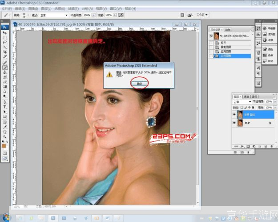This screenshot has height=222, width=278.
Task: Open the brush size picker dropdown
Action: click(x=28, y=15)
